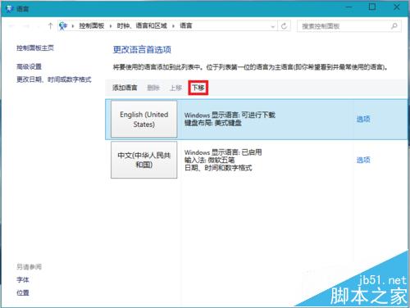The image size is (410, 308).
Task: Click Windows 显示语言: 已启用 text
Action: (223, 152)
